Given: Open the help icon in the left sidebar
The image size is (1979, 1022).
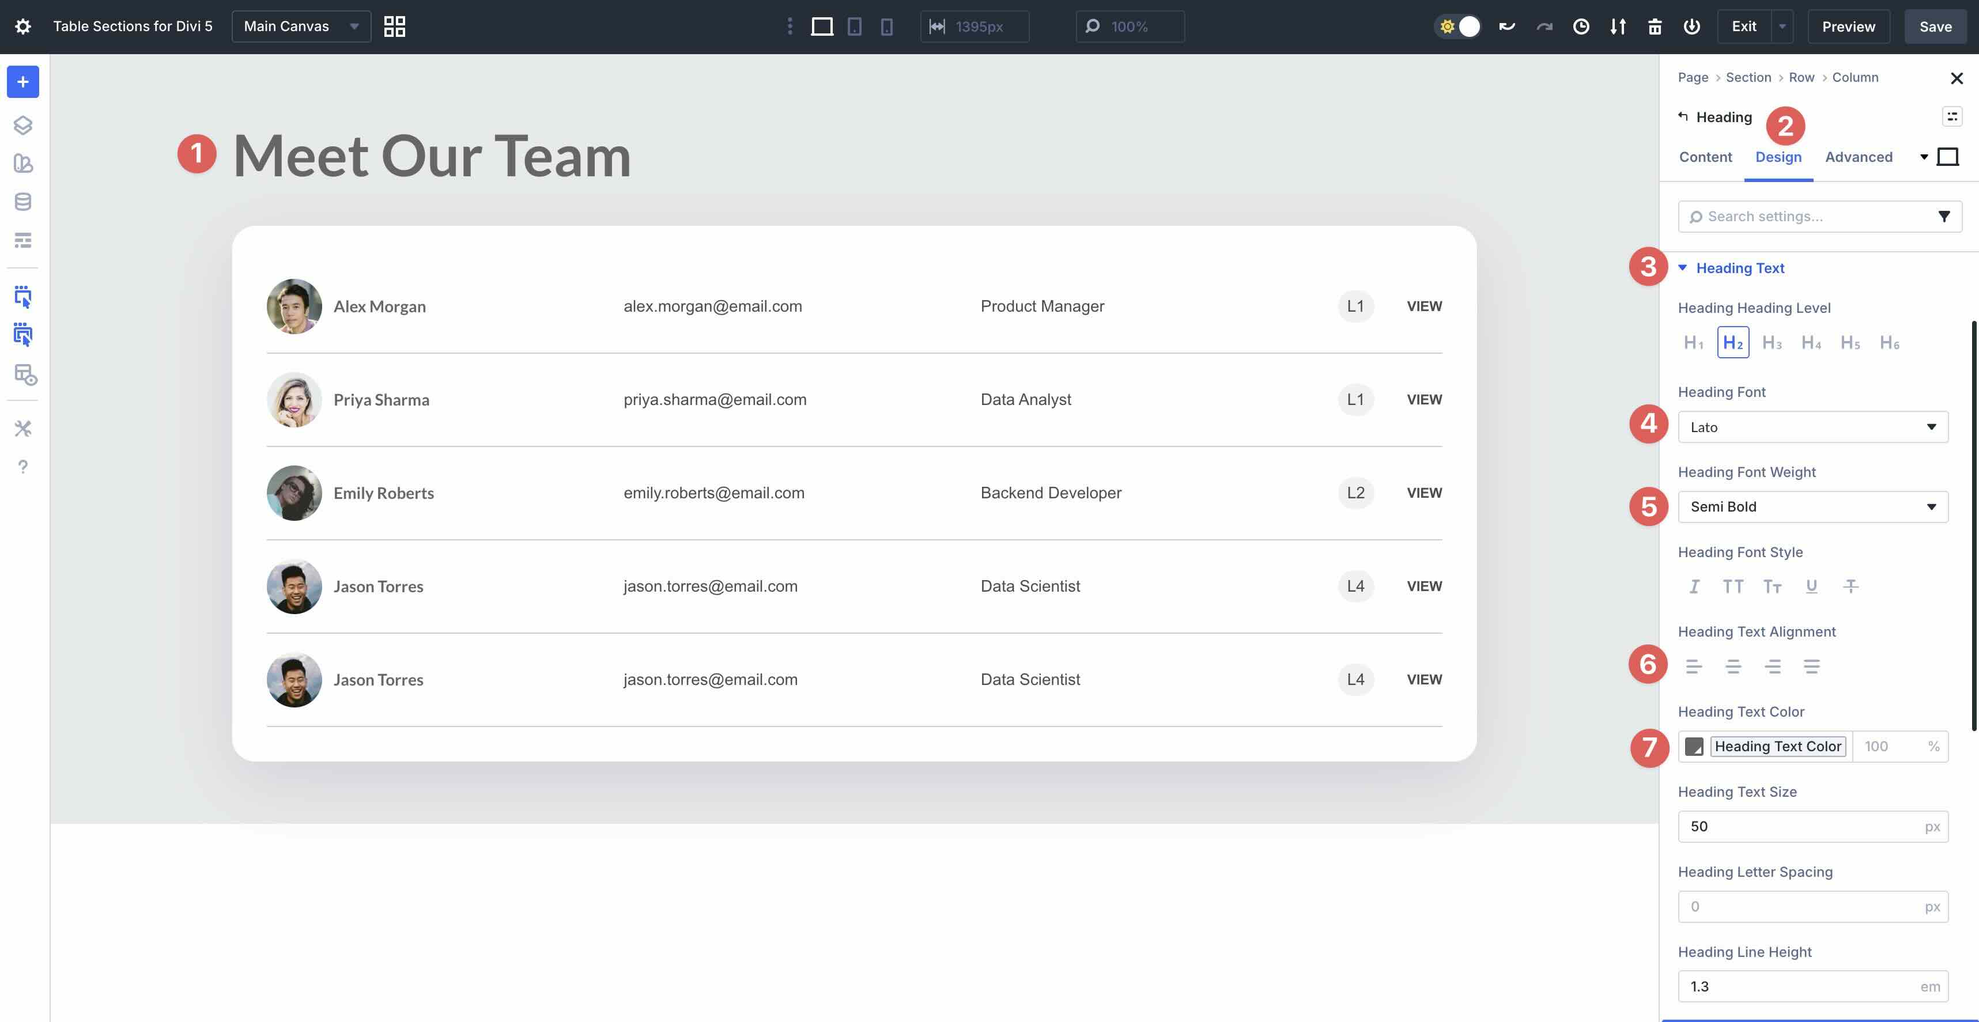Looking at the screenshot, I should [23, 467].
